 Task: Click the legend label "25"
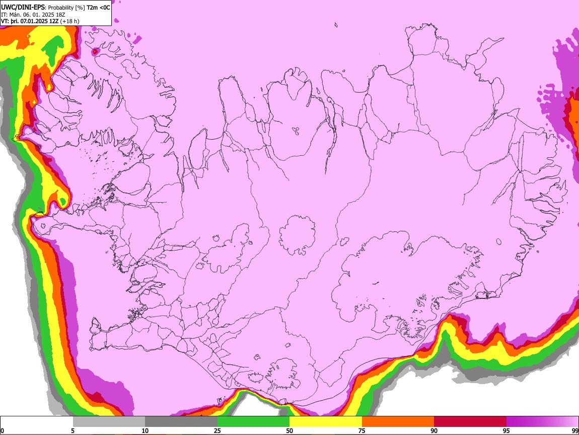coord(218,430)
